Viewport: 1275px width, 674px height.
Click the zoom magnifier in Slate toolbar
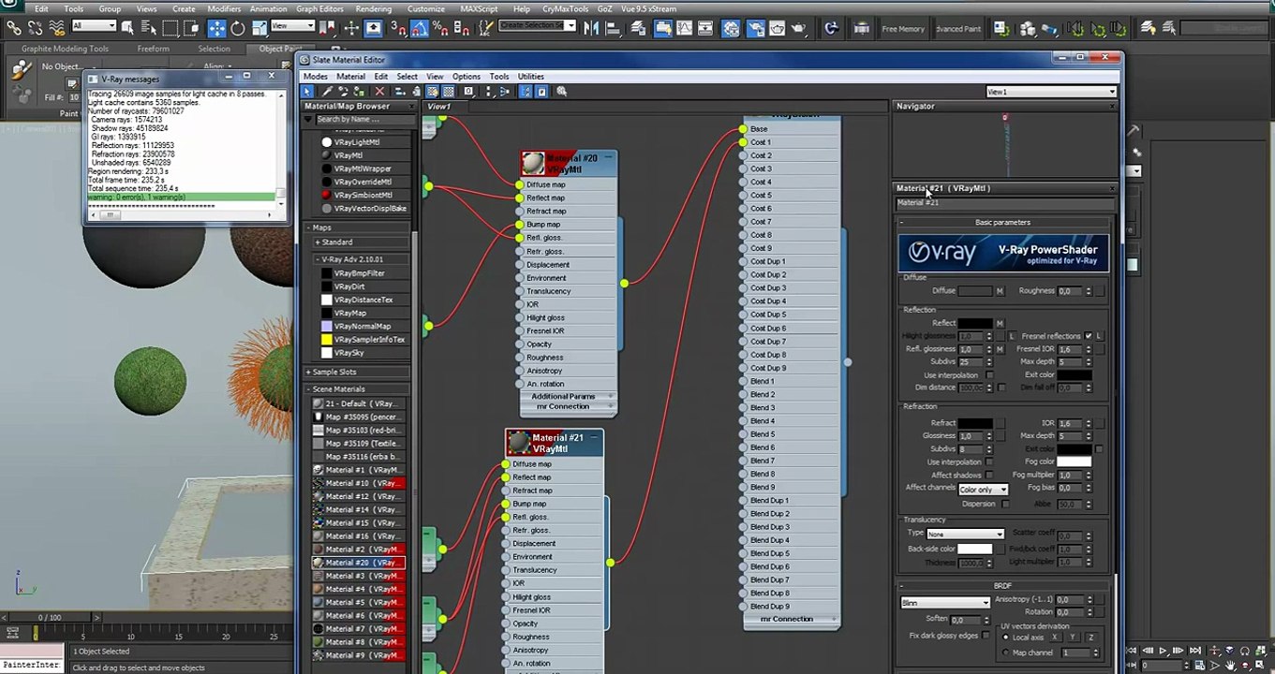pyautogui.click(x=562, y=92)
